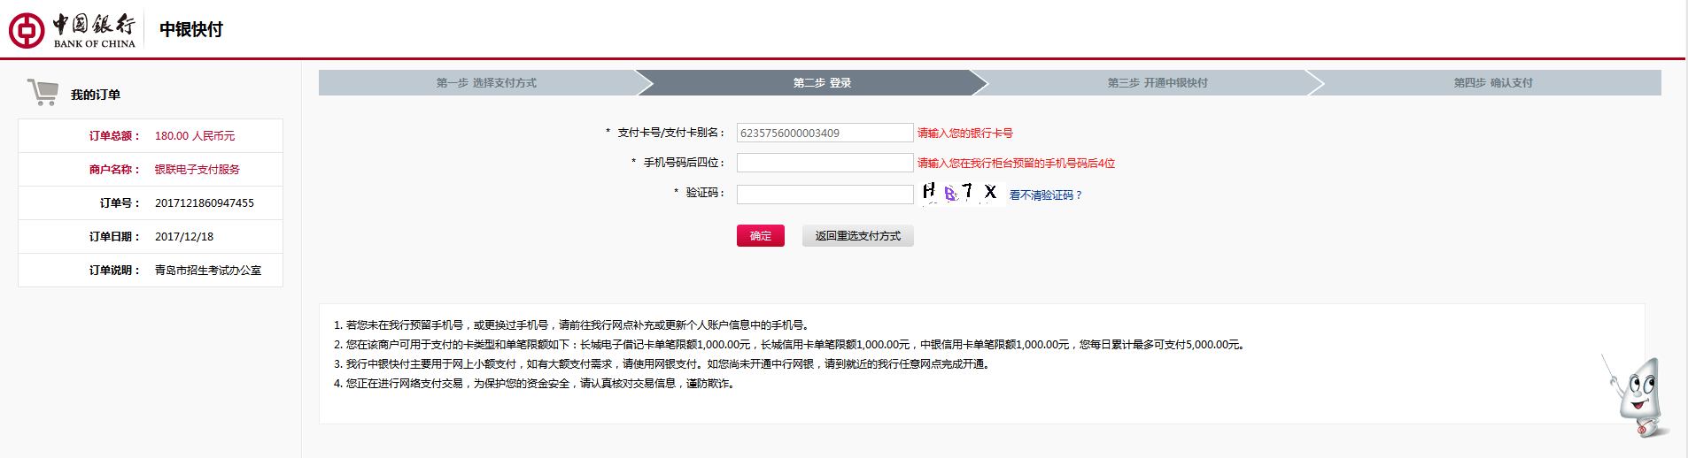Viewport: 1688px width, 458px height.
Task: Focus the 验证码 input field
Action: click(x=825, y=194)
